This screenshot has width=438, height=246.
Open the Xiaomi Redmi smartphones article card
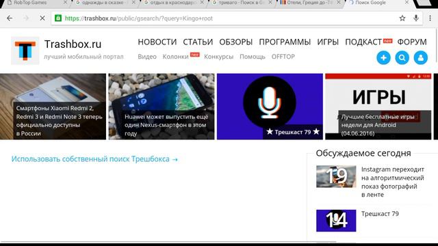pos(53,107)
